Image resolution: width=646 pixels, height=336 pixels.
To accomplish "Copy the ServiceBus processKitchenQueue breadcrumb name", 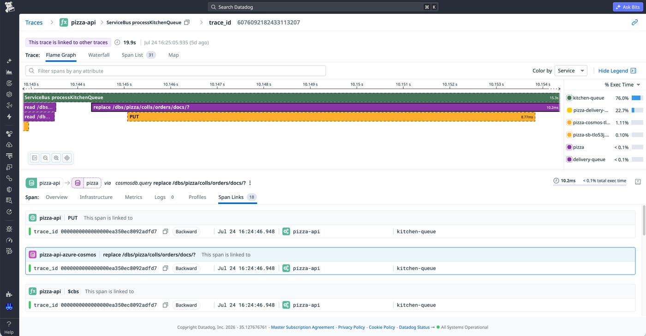I will (187, 22).
